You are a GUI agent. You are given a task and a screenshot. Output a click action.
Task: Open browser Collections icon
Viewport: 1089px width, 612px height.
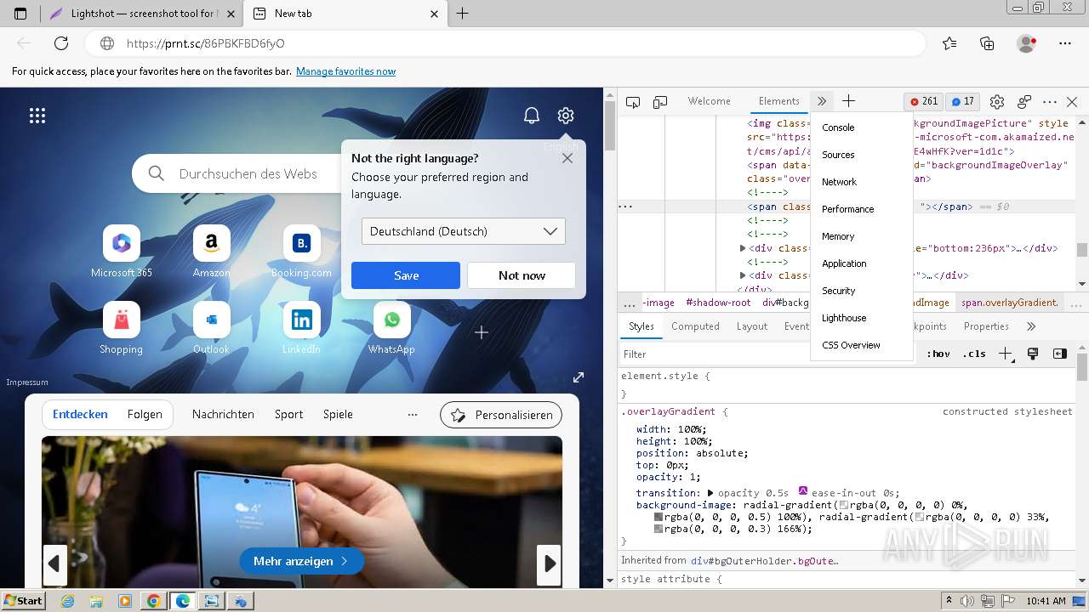(987, 43)
